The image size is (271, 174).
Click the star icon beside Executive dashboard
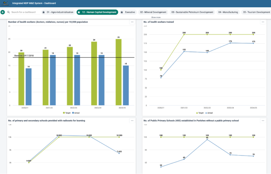(x=122, y=12)
